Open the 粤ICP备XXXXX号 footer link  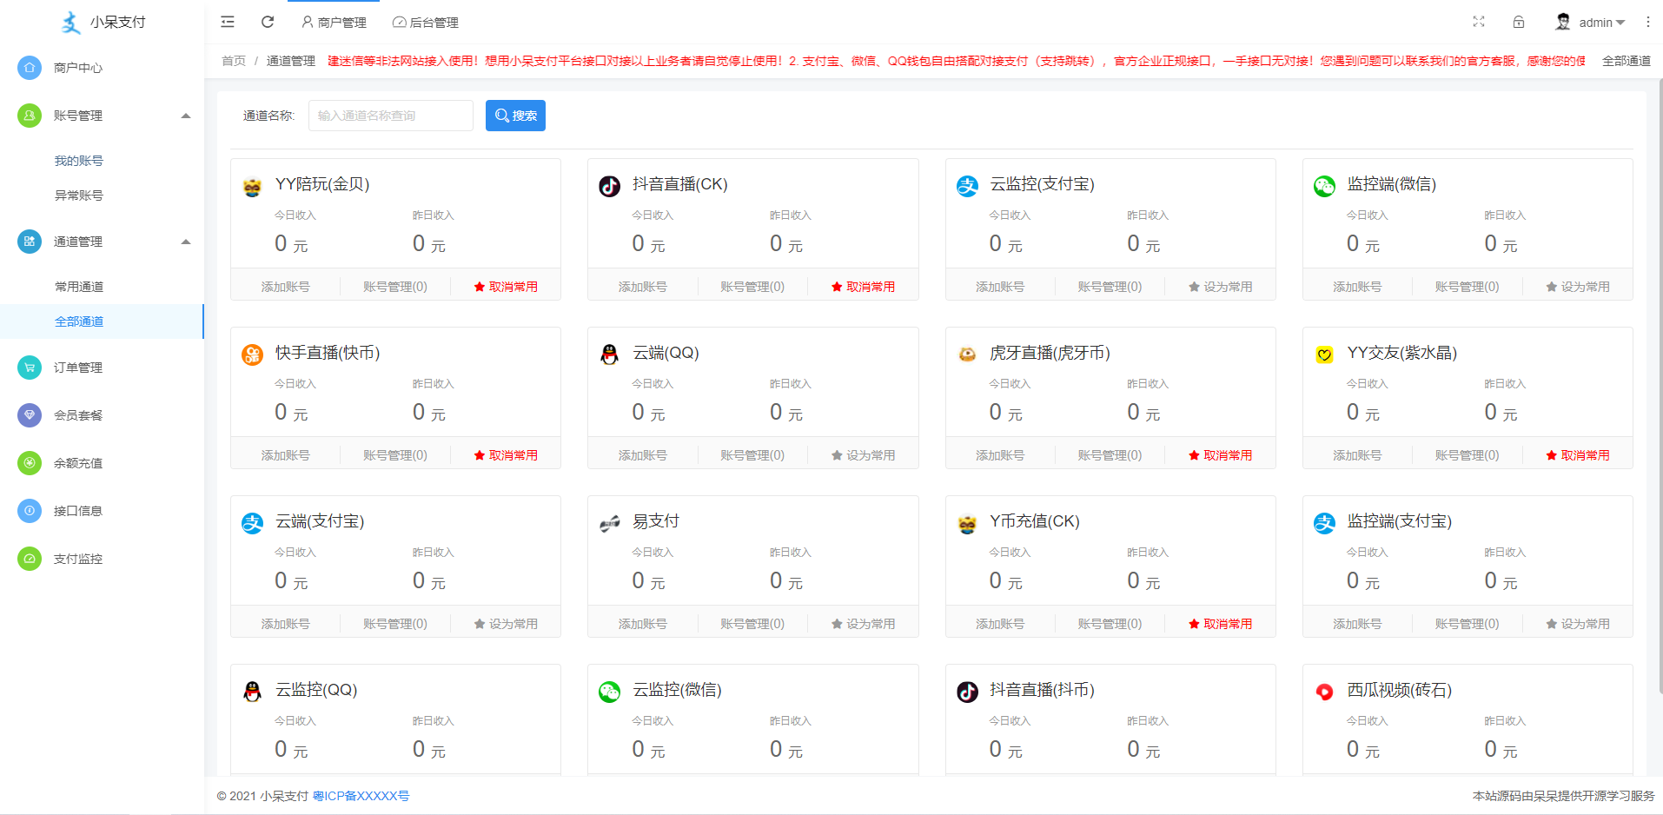[361, 795]
